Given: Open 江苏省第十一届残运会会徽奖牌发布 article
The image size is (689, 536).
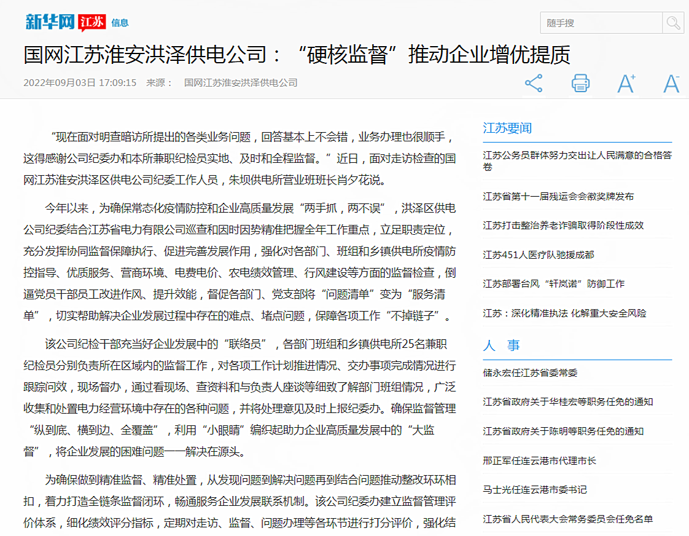Looking at the screenshot, I should [558, 197].
